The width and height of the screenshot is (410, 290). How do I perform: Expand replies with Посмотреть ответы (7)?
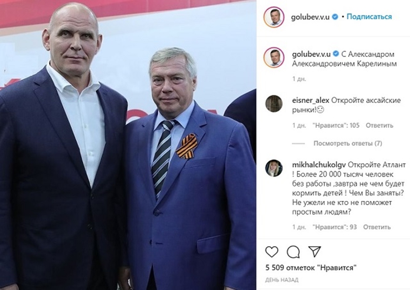[x=348, y=143]
